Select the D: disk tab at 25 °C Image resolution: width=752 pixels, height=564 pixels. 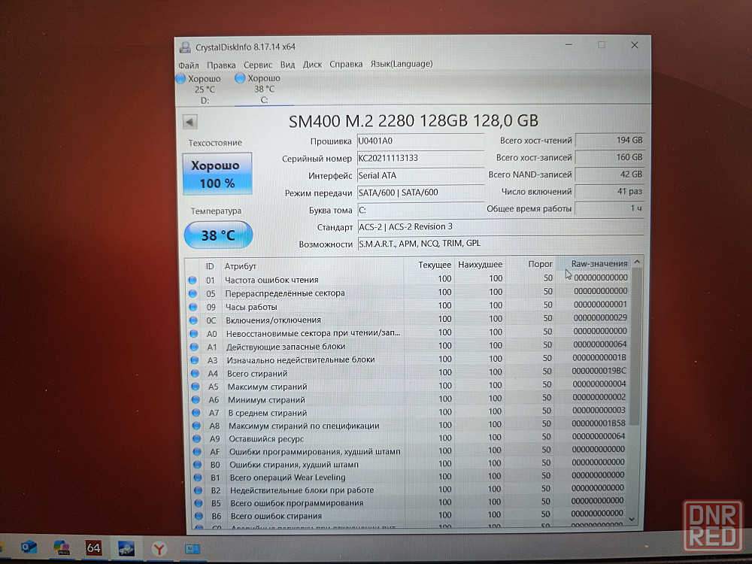click(x=205, y=89)
